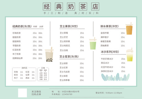Click the title character '经'
The width and height of the screenshot is (142, 99).
click(47, 7)
